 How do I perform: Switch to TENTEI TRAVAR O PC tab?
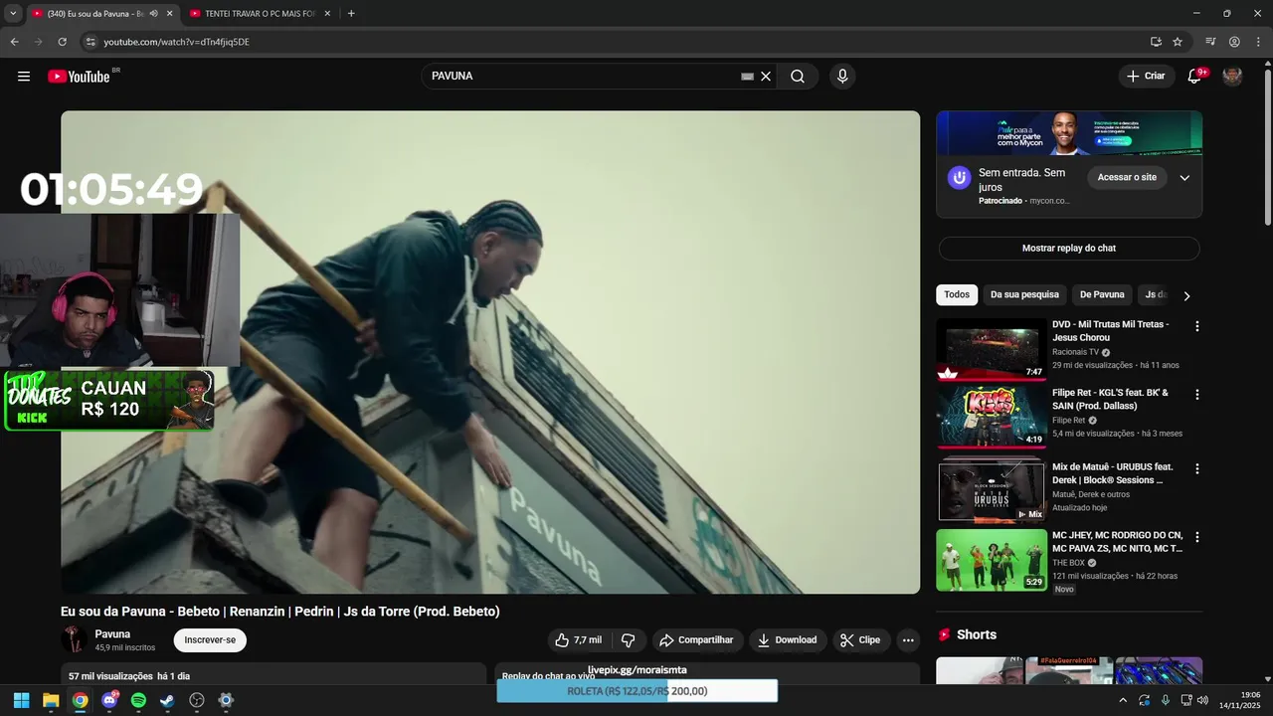(259, 14)
